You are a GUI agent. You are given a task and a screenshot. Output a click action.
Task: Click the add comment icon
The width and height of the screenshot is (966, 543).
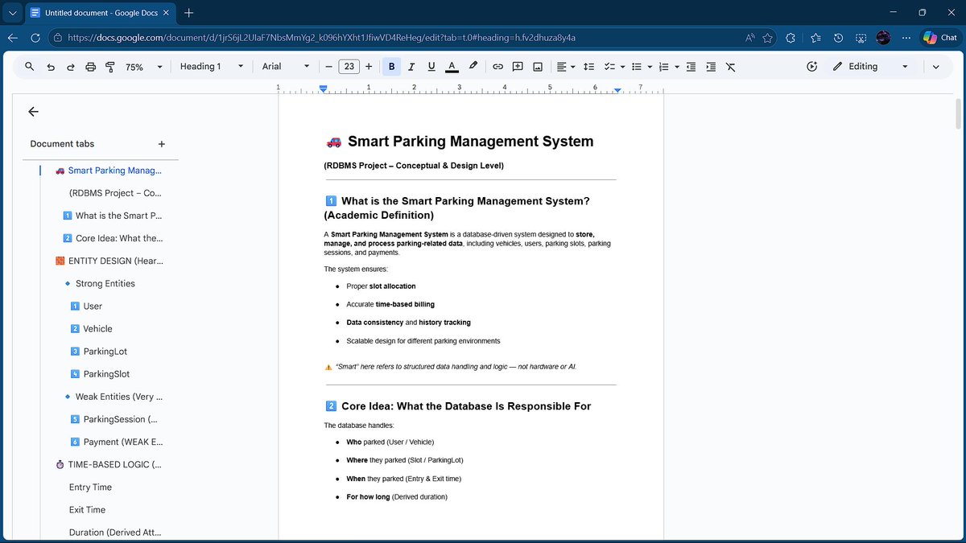click(518, 67)
